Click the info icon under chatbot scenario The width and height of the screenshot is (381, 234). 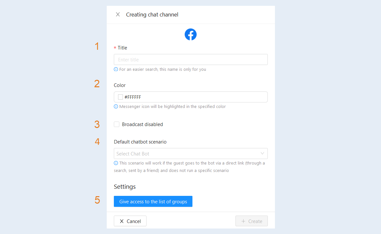click(x=116, y=163)
